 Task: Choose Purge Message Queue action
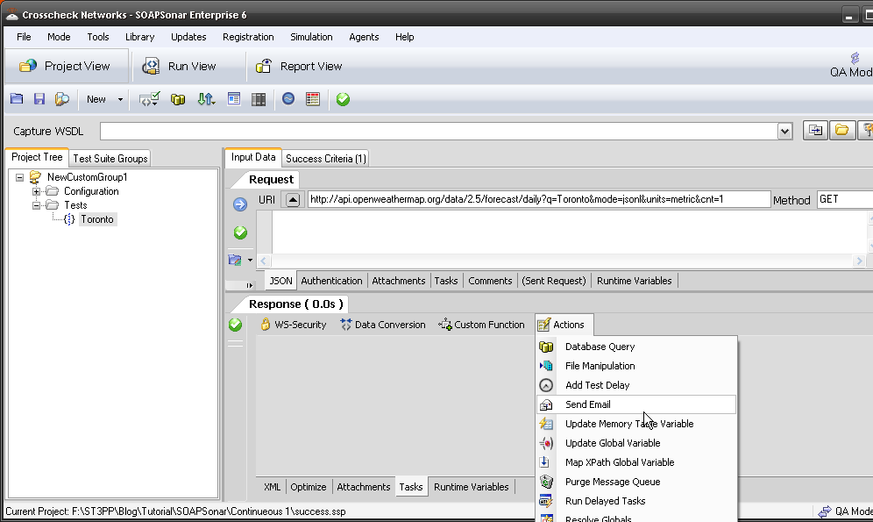636,482
